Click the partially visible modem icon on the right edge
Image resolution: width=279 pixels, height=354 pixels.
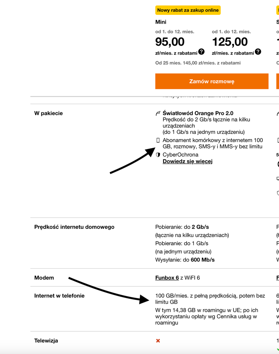278,178
